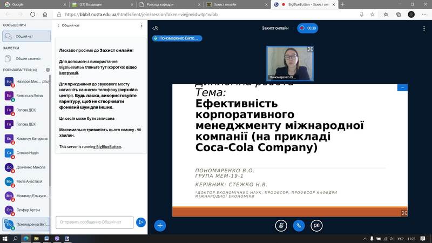This screenshot has height=243, width=432.
Task: Open the BigBlueButton options three-dot menu
Action: [424, 29]
